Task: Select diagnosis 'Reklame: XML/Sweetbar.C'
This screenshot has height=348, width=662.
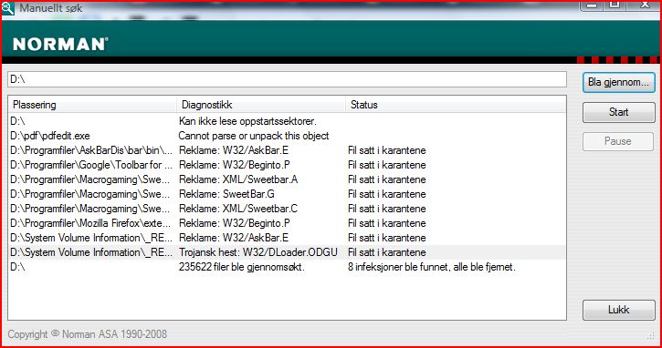Action: point(238,209)
